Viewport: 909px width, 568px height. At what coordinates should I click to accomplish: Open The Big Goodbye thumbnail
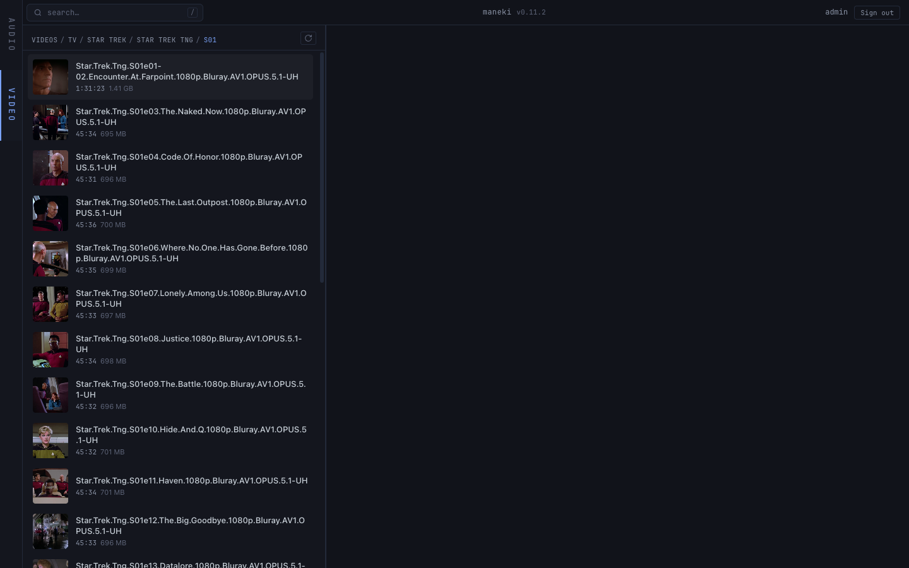click(50, 531)
